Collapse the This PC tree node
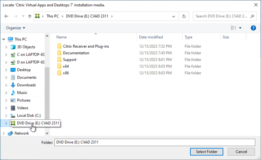The image size is (261, 160). 3,39
